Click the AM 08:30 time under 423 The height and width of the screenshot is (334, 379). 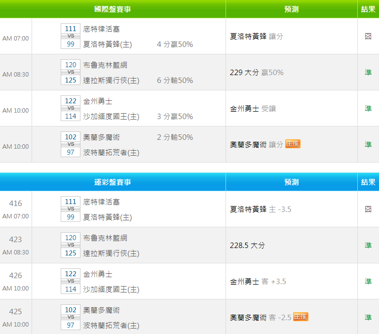coord(15,252)
